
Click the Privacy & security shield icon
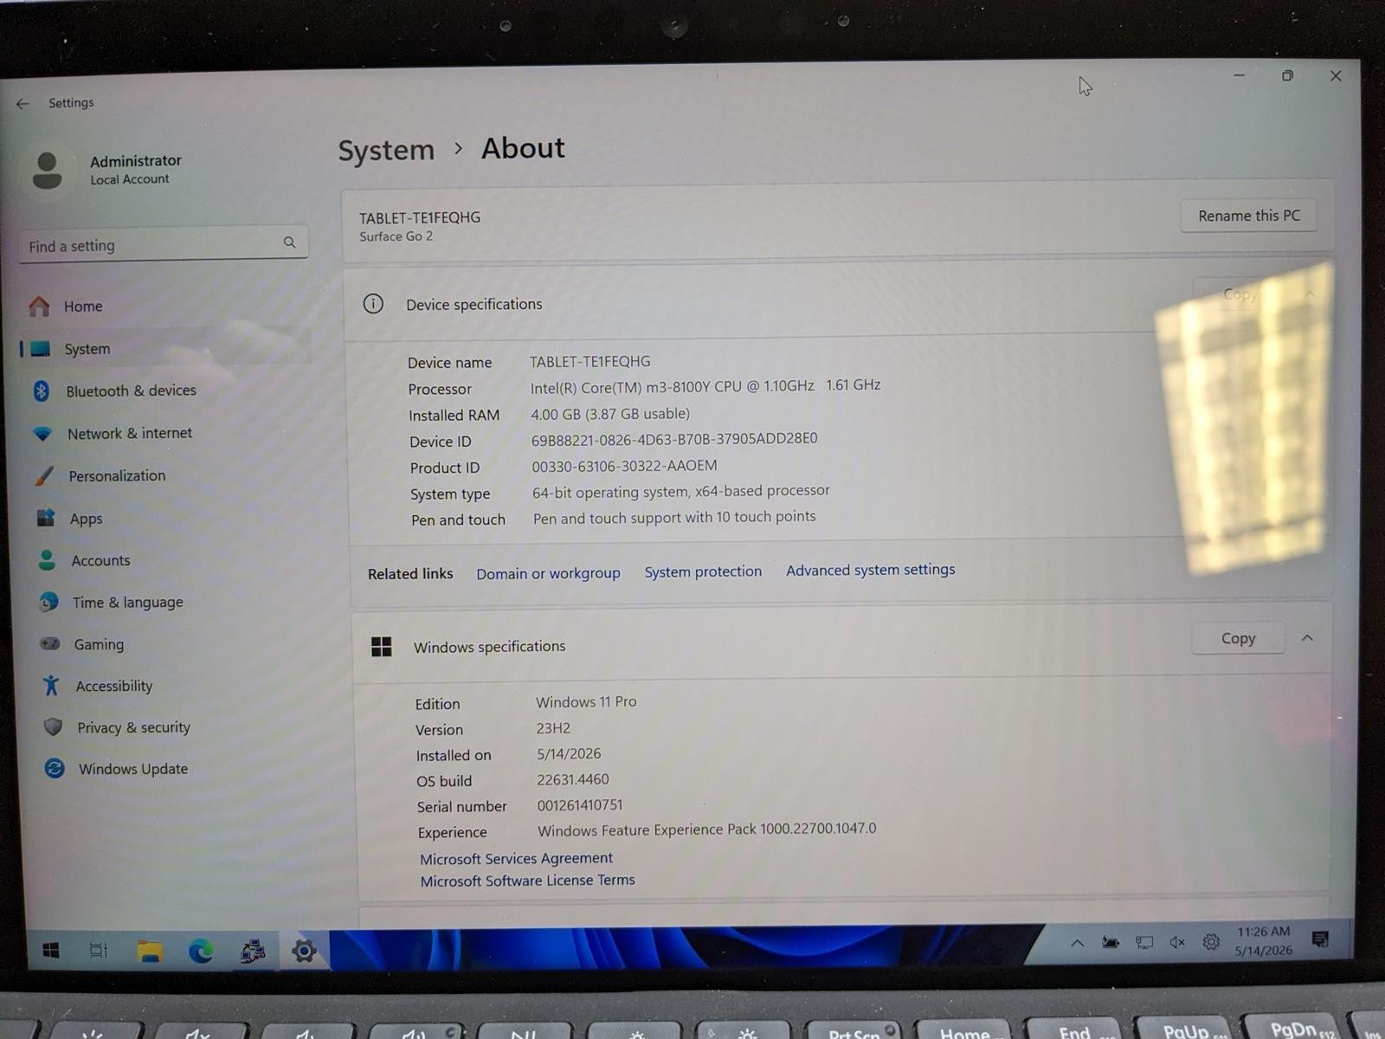(x=53, y=726)
